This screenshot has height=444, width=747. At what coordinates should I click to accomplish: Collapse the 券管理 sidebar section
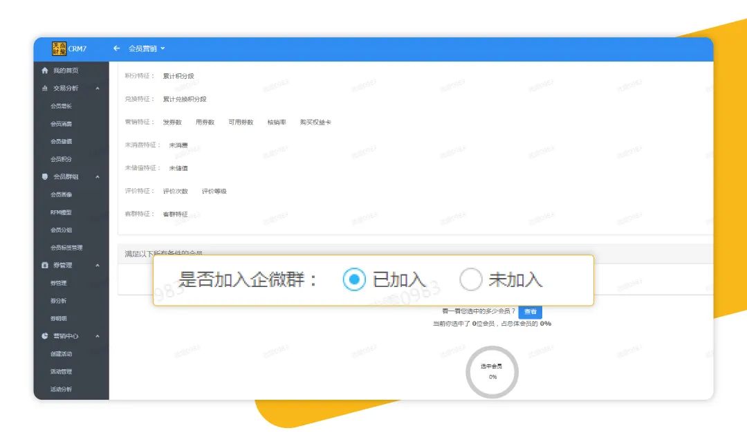point(98,265)
